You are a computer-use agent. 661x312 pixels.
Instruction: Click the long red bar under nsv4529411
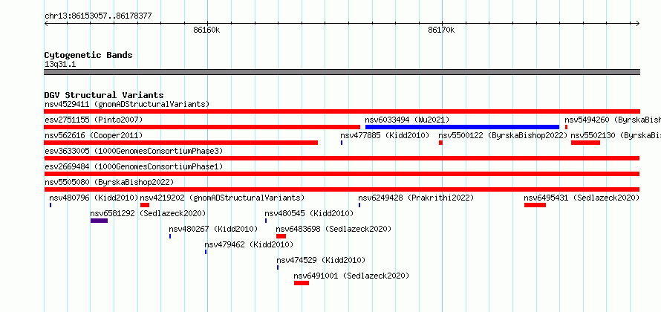point(342,111)
